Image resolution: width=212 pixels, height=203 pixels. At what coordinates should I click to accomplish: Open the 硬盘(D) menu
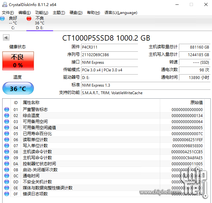pos(76,13)
